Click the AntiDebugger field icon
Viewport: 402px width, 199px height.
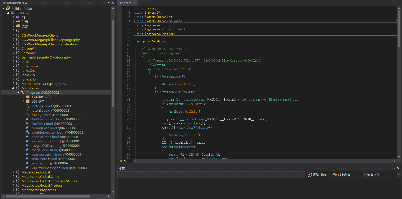pyautogui.click(x=27, y=119)
